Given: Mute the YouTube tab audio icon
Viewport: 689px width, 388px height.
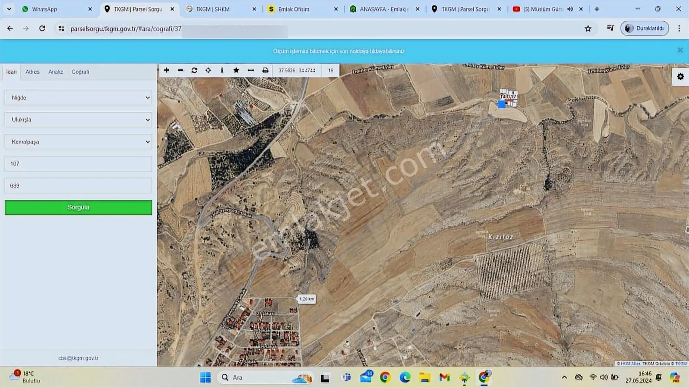Looking at the screenshot, I should [570, 9].
